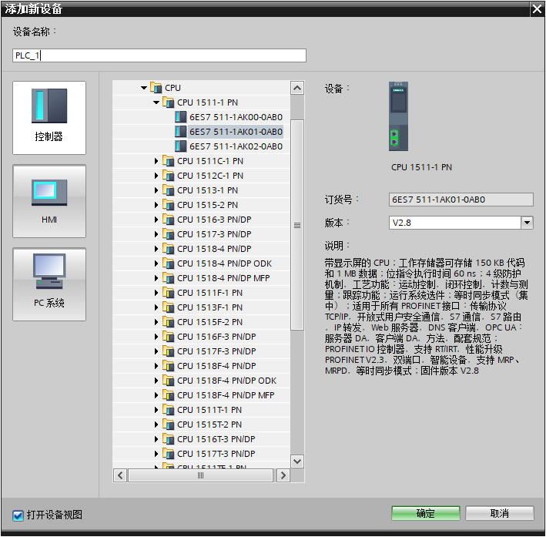Select tree item CPU 1511T-1 PN
The height and width of the screenshot is (537, 546).
point(209,409)
